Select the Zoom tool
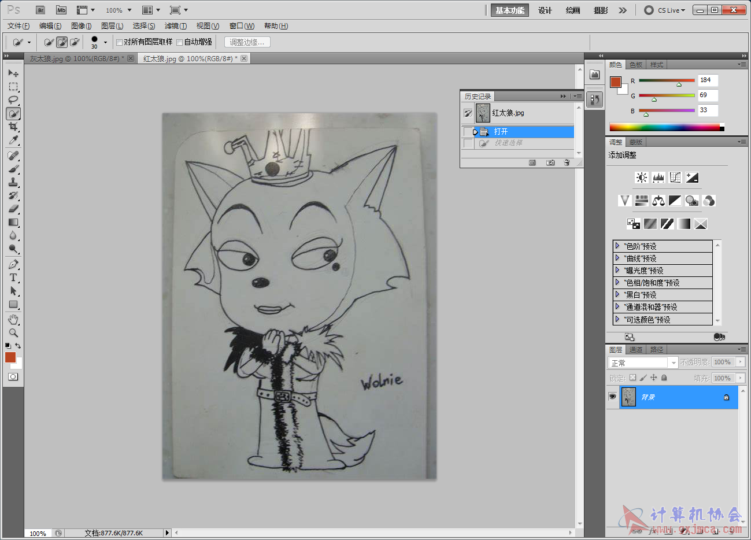The height and width of the screenshot is (540, 751). click(13, 333)
